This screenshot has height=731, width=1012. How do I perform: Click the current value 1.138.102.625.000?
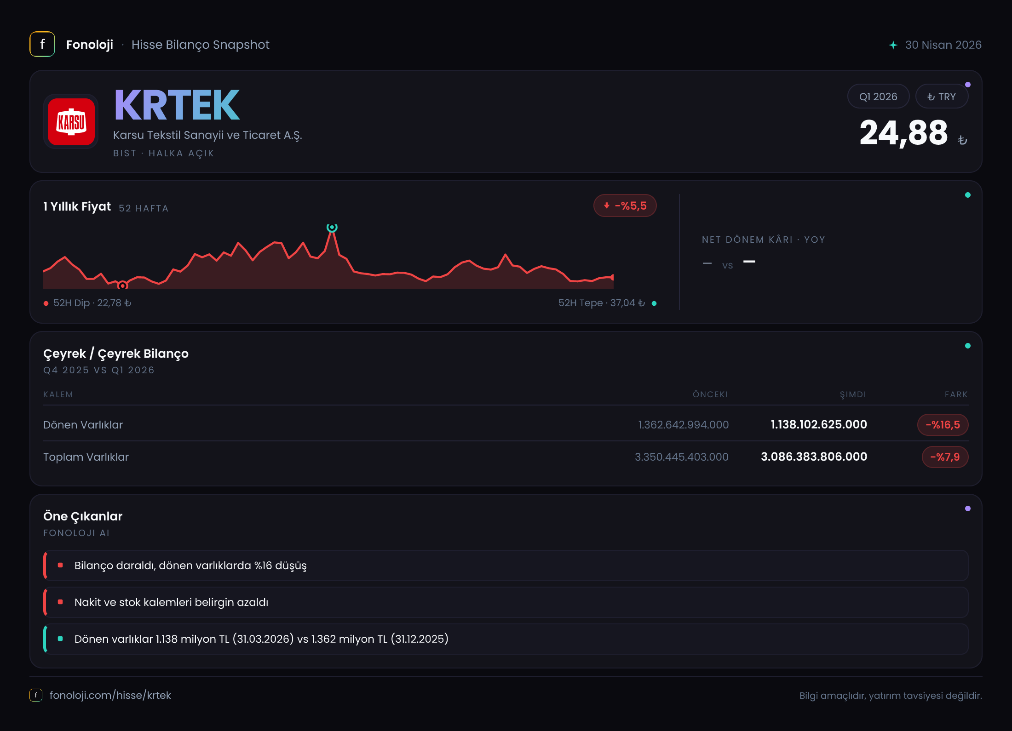tap(819, 424)
